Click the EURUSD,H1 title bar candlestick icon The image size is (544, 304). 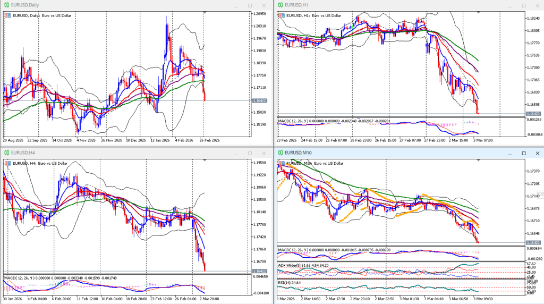(x=279, y=5)
